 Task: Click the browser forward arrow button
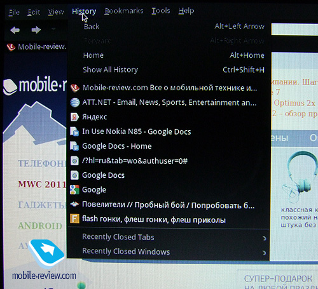[36, 30]
